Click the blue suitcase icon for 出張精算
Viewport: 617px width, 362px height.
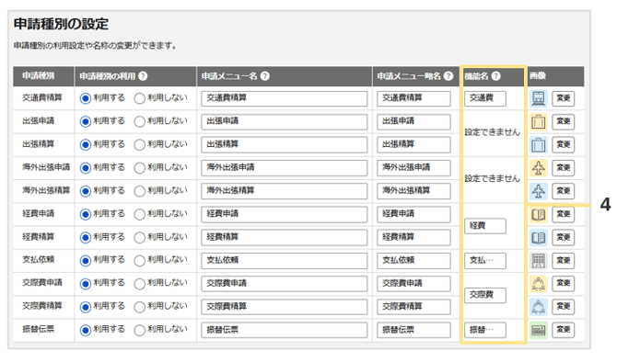click(538, 144)
